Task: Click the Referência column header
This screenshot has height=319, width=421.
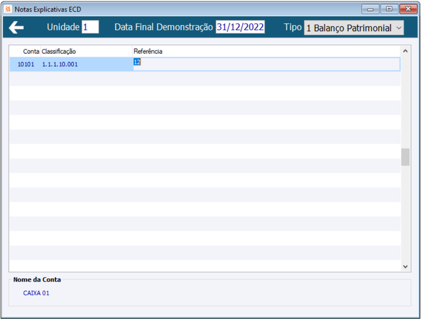Action: click(x=148, y=51)
